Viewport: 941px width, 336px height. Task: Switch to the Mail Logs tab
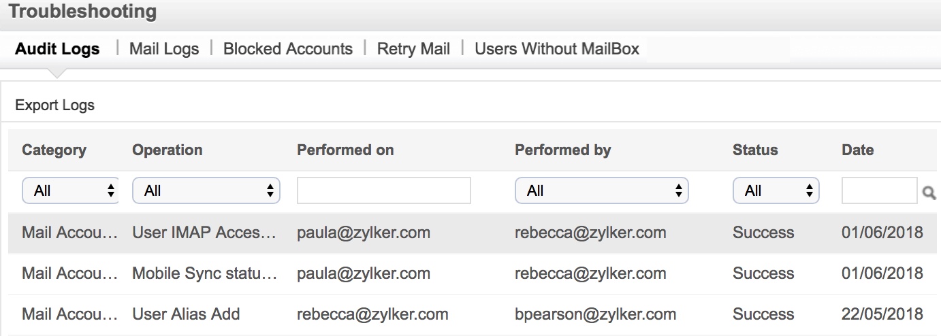164,49
